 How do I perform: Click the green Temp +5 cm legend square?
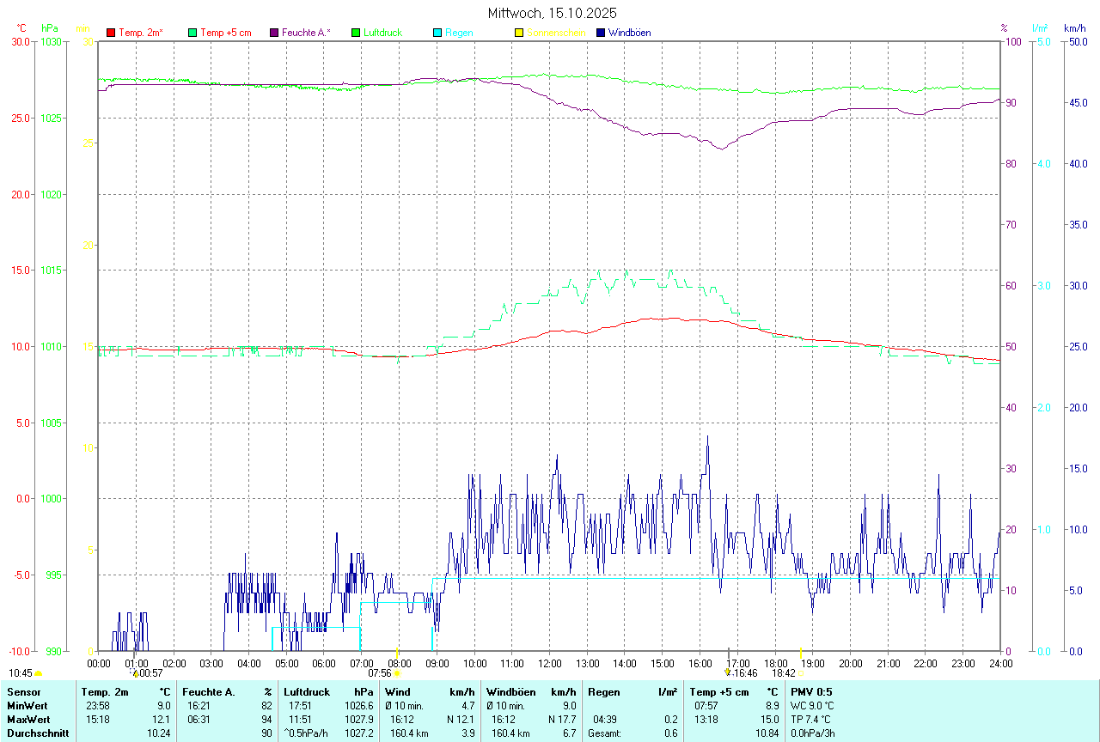(x=192, y=33)
